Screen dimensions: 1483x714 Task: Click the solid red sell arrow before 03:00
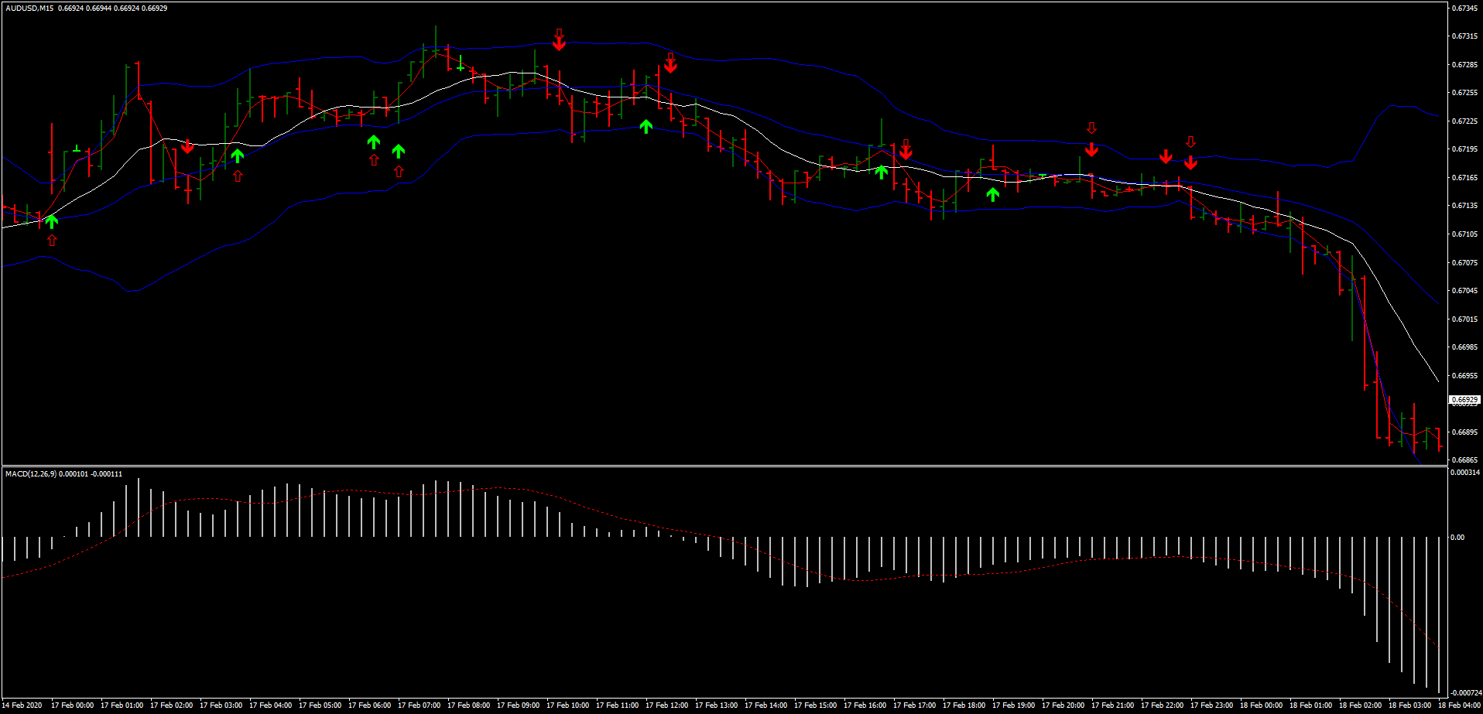187,146
